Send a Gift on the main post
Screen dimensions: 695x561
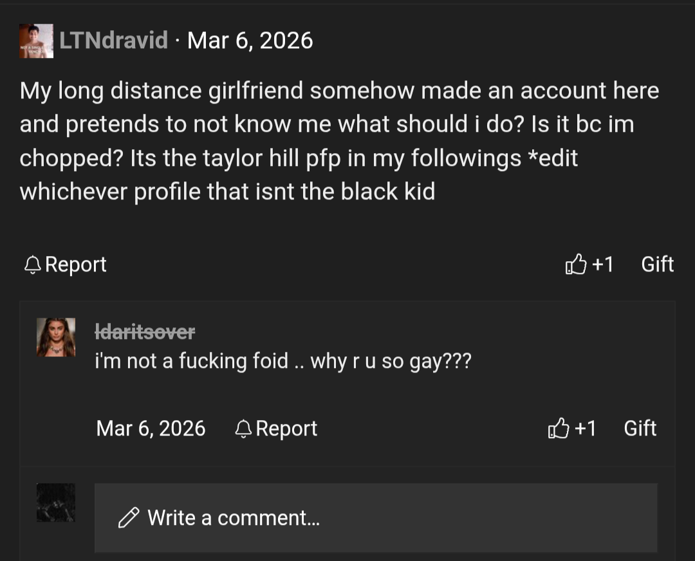[x=657, y=264]
